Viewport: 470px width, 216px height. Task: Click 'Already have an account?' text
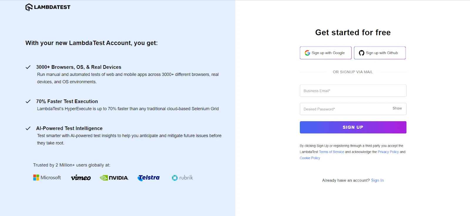346,180
